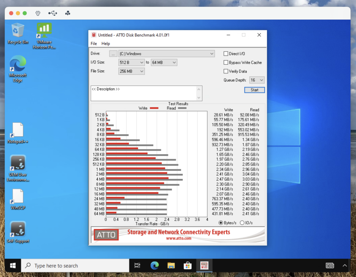Open Microsoft Edge from the taskbar
The image size is (356, 277).
(x=154, y=266)
